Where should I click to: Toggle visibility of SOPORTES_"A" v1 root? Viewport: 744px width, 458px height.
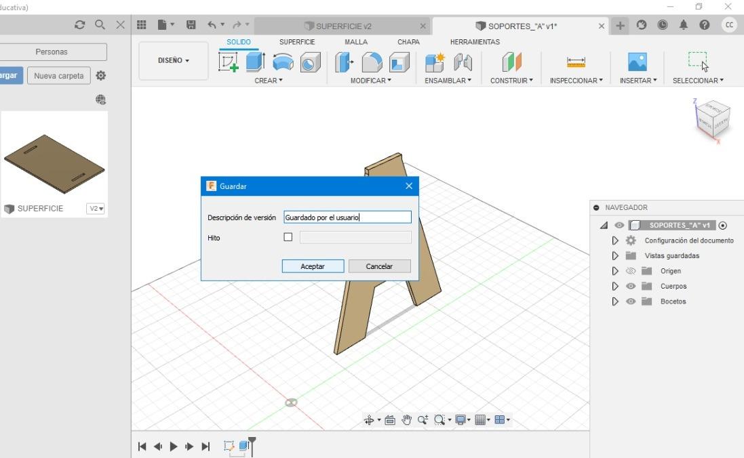[619, 225]
